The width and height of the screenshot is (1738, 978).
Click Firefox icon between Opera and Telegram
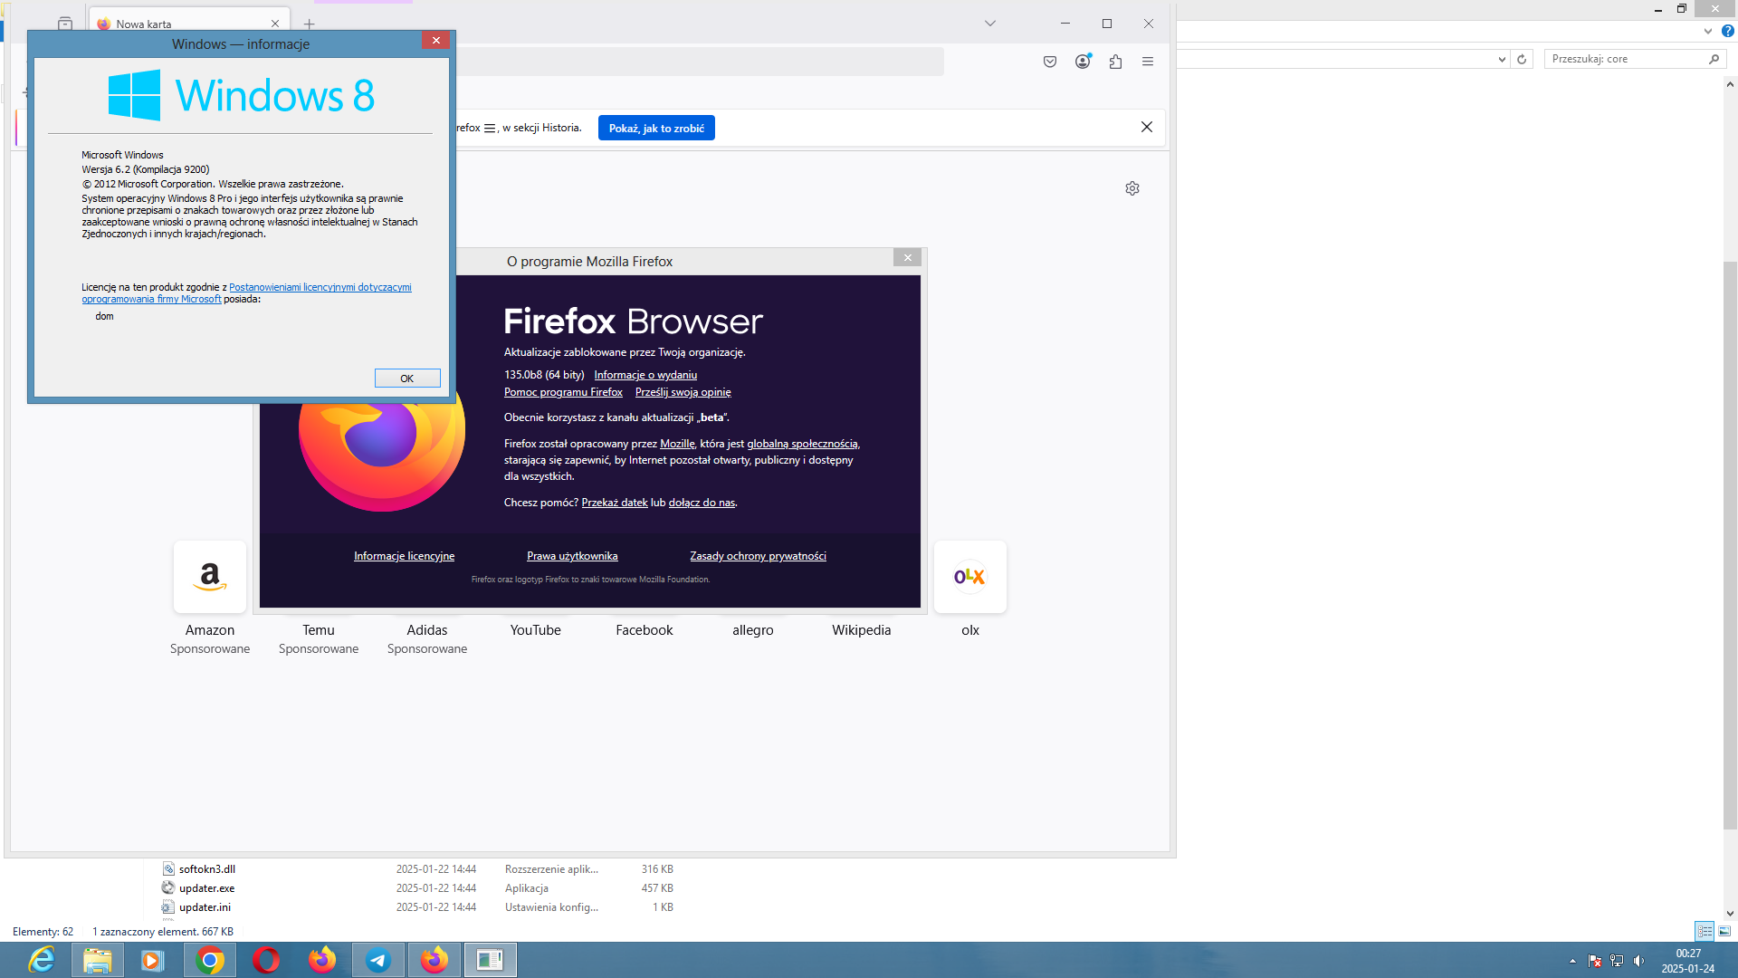322,960
